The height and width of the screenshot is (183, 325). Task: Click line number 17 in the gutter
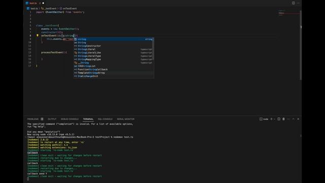pyautogui.click(x=29, y=66)
